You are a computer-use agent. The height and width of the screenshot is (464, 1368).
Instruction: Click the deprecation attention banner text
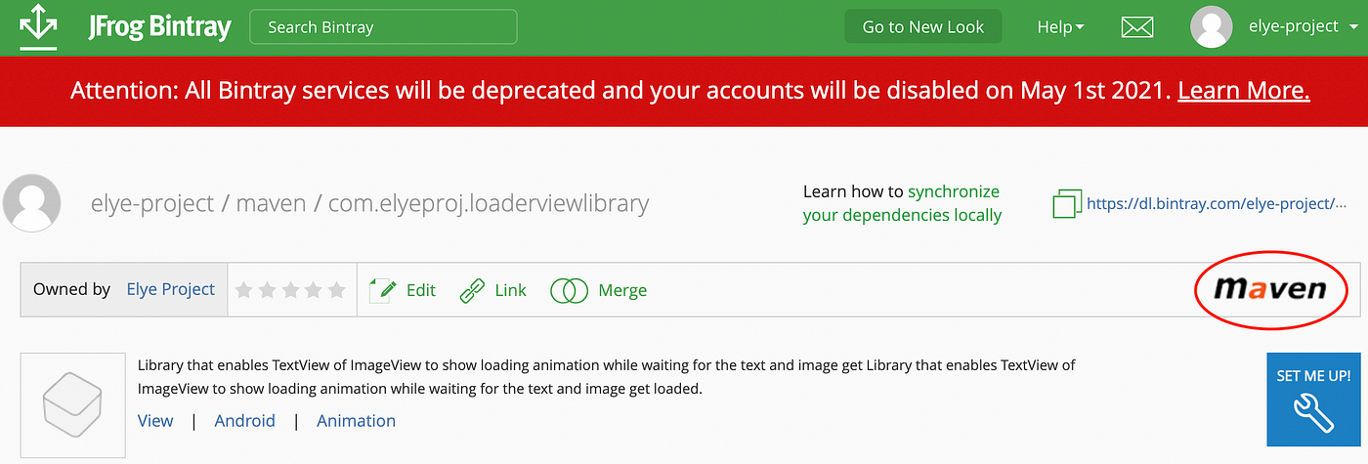coord(620,91)
